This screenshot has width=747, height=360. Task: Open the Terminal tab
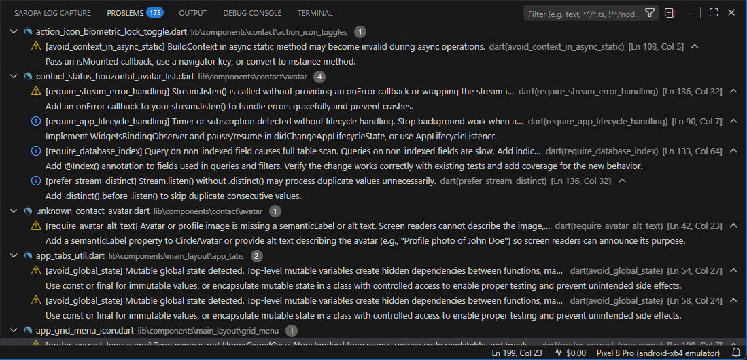315,13
